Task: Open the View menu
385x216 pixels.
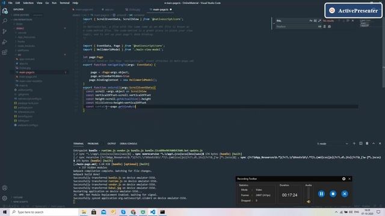Action: tap(40, 3)
